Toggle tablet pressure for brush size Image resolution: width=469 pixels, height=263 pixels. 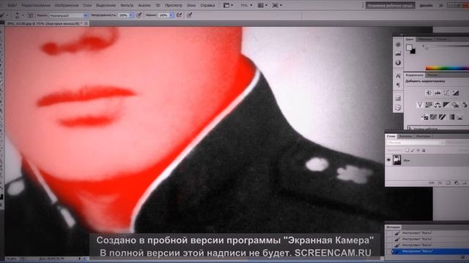click(189, 15)
